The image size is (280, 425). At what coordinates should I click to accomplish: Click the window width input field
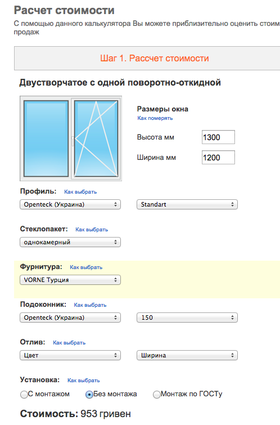pos(218,158)
